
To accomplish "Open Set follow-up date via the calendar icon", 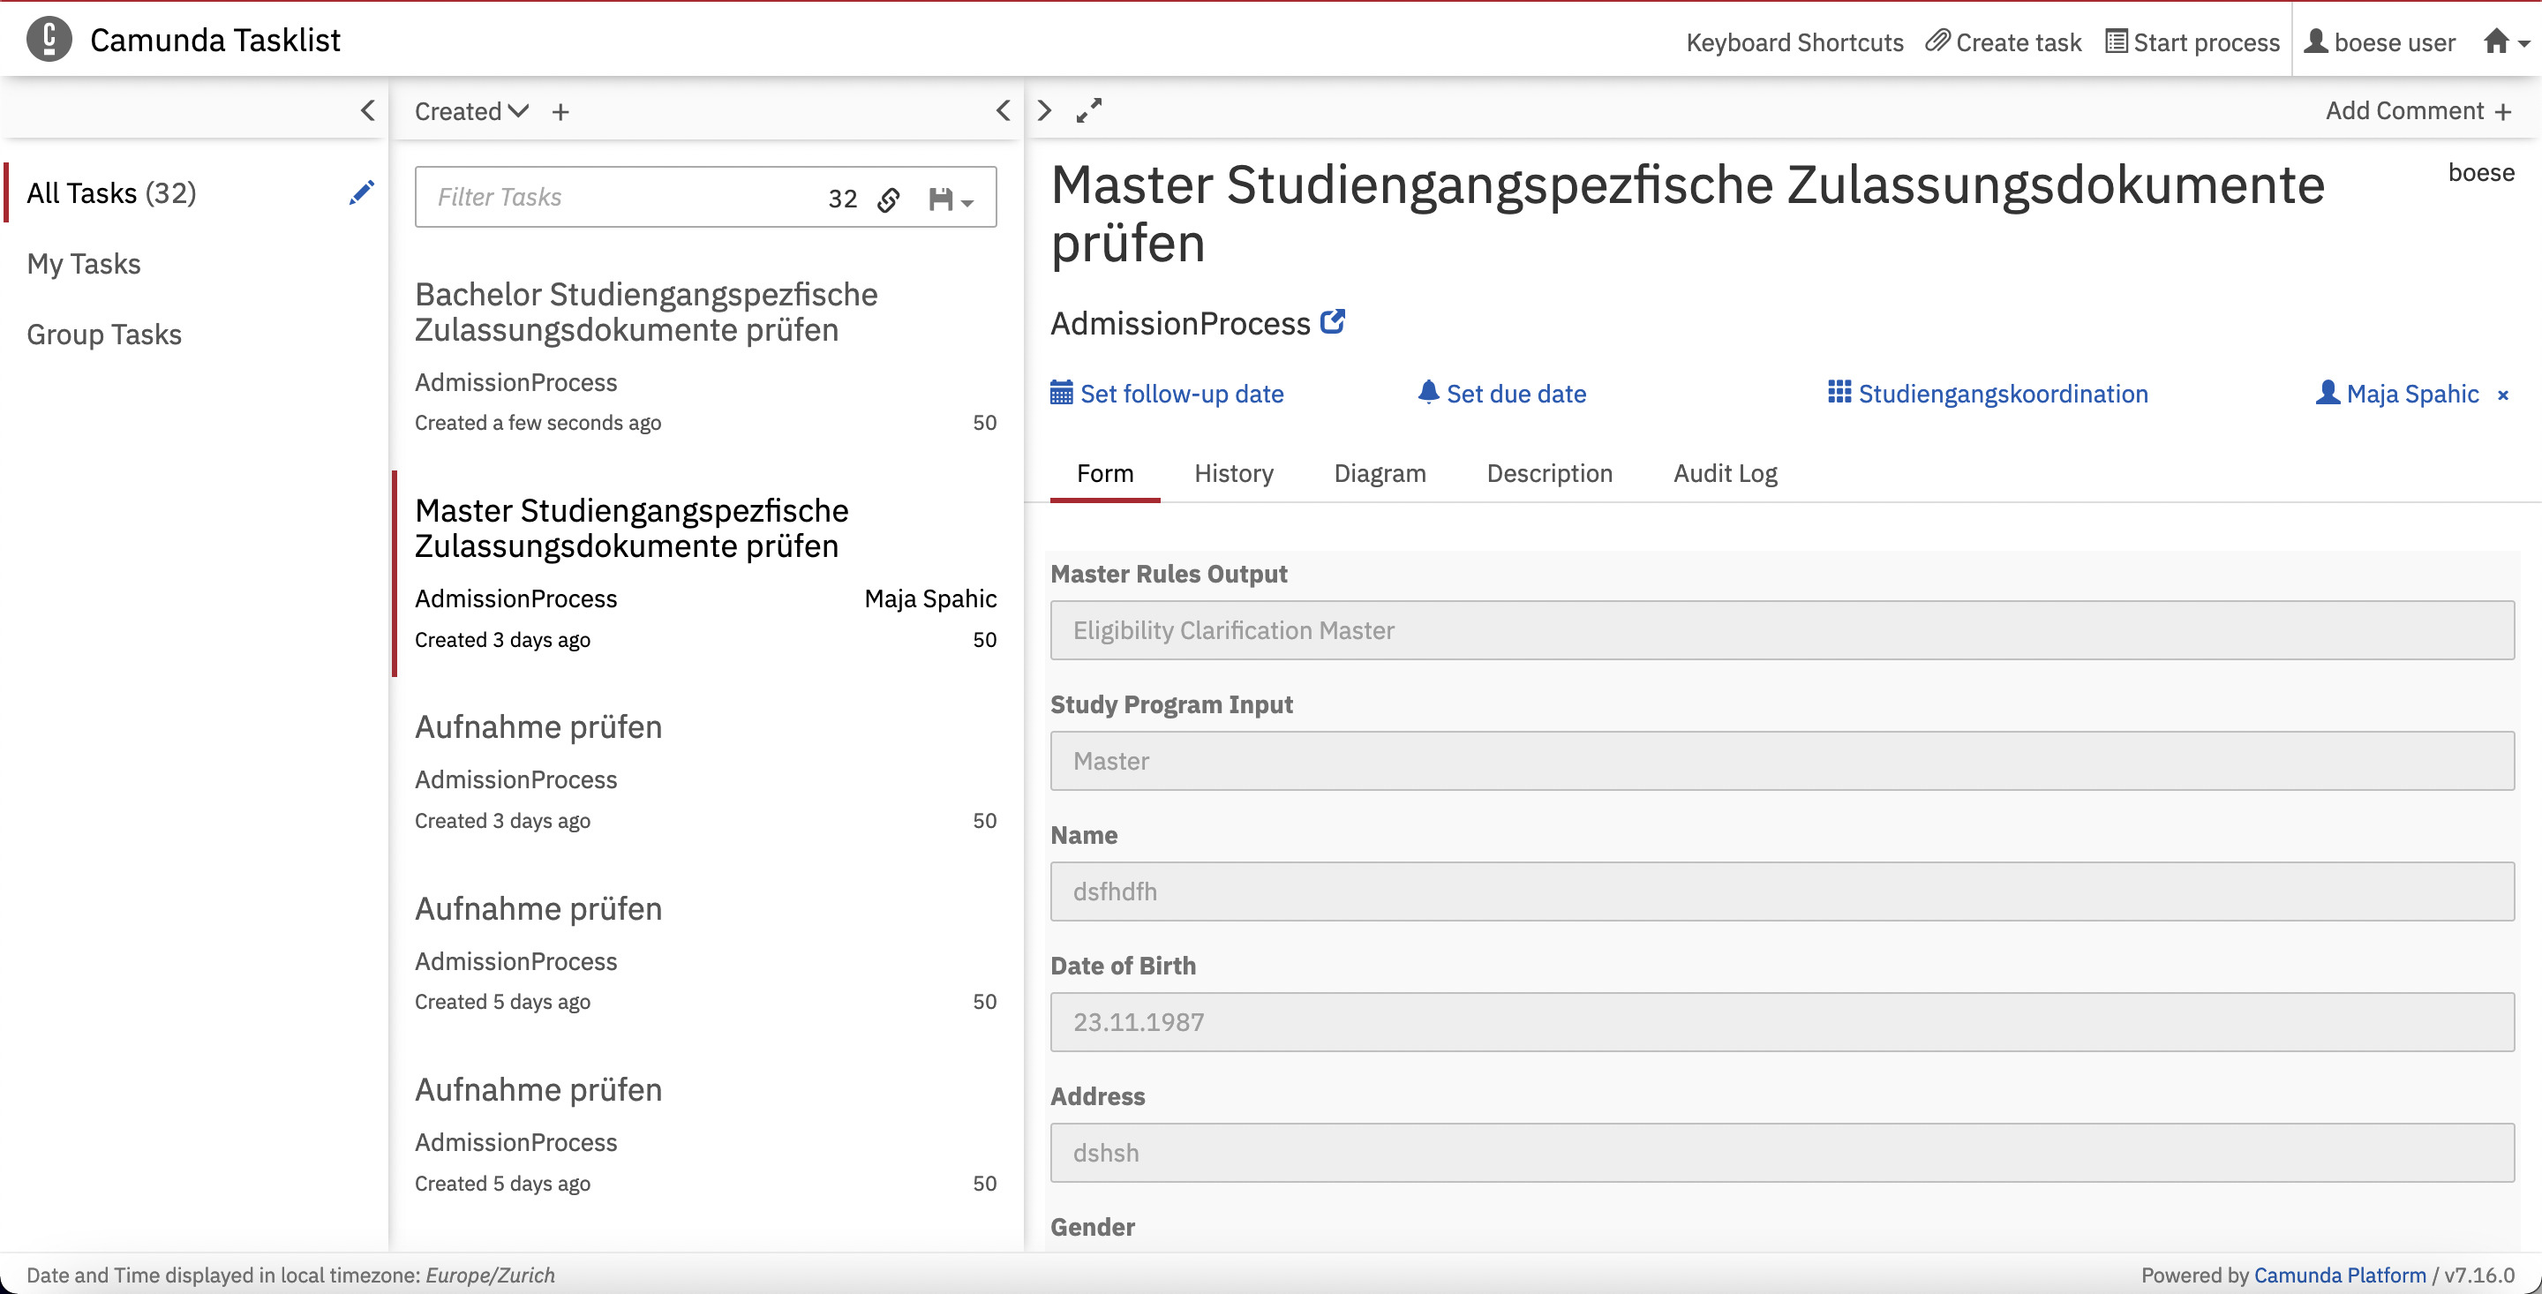I will [1062, 392].
